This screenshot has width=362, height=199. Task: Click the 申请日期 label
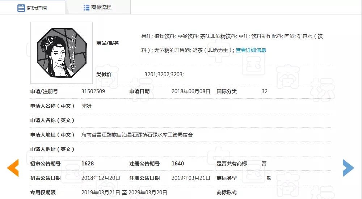click(139, 91)
